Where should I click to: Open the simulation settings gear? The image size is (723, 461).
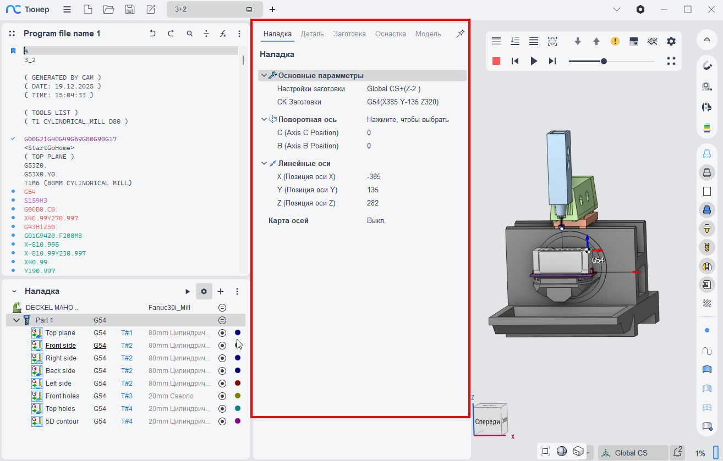(671, 41)
